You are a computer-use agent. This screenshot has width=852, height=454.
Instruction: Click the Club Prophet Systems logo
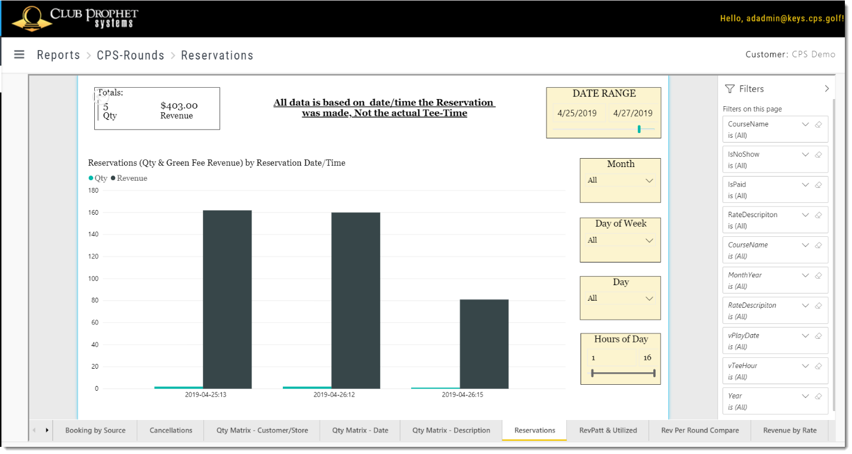click(75, 18)
